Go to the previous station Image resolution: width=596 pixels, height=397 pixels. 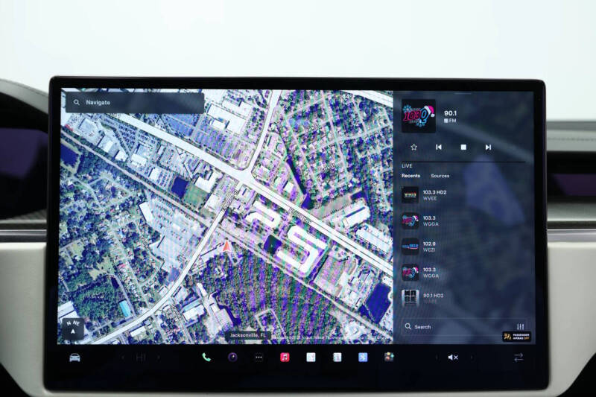pos(439,147)
